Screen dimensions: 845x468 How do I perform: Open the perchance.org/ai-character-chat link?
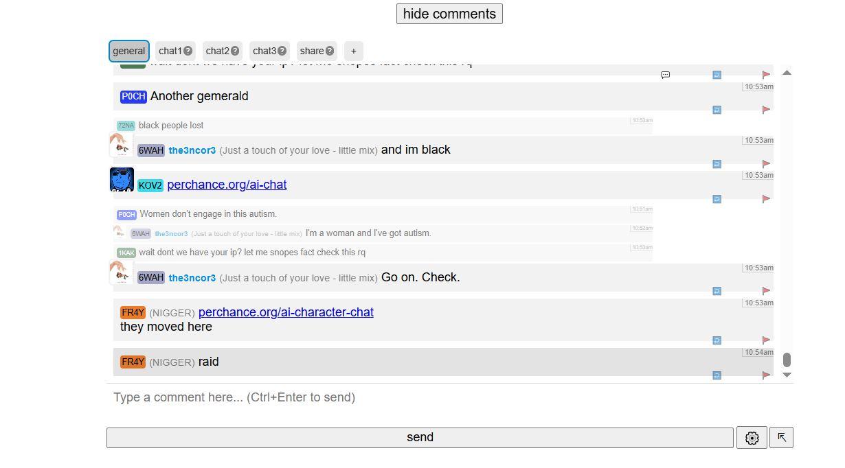click(x=286, y=312)
